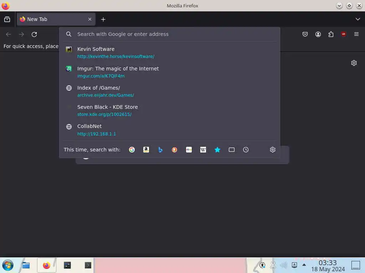Open the terminal arrow icon in taskbar
This screenshot has height=273, width=365.
88,265
